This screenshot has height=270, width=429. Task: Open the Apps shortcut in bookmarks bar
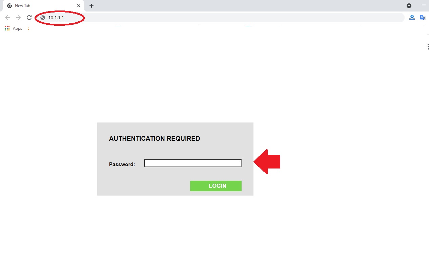[x=14, y=28]
